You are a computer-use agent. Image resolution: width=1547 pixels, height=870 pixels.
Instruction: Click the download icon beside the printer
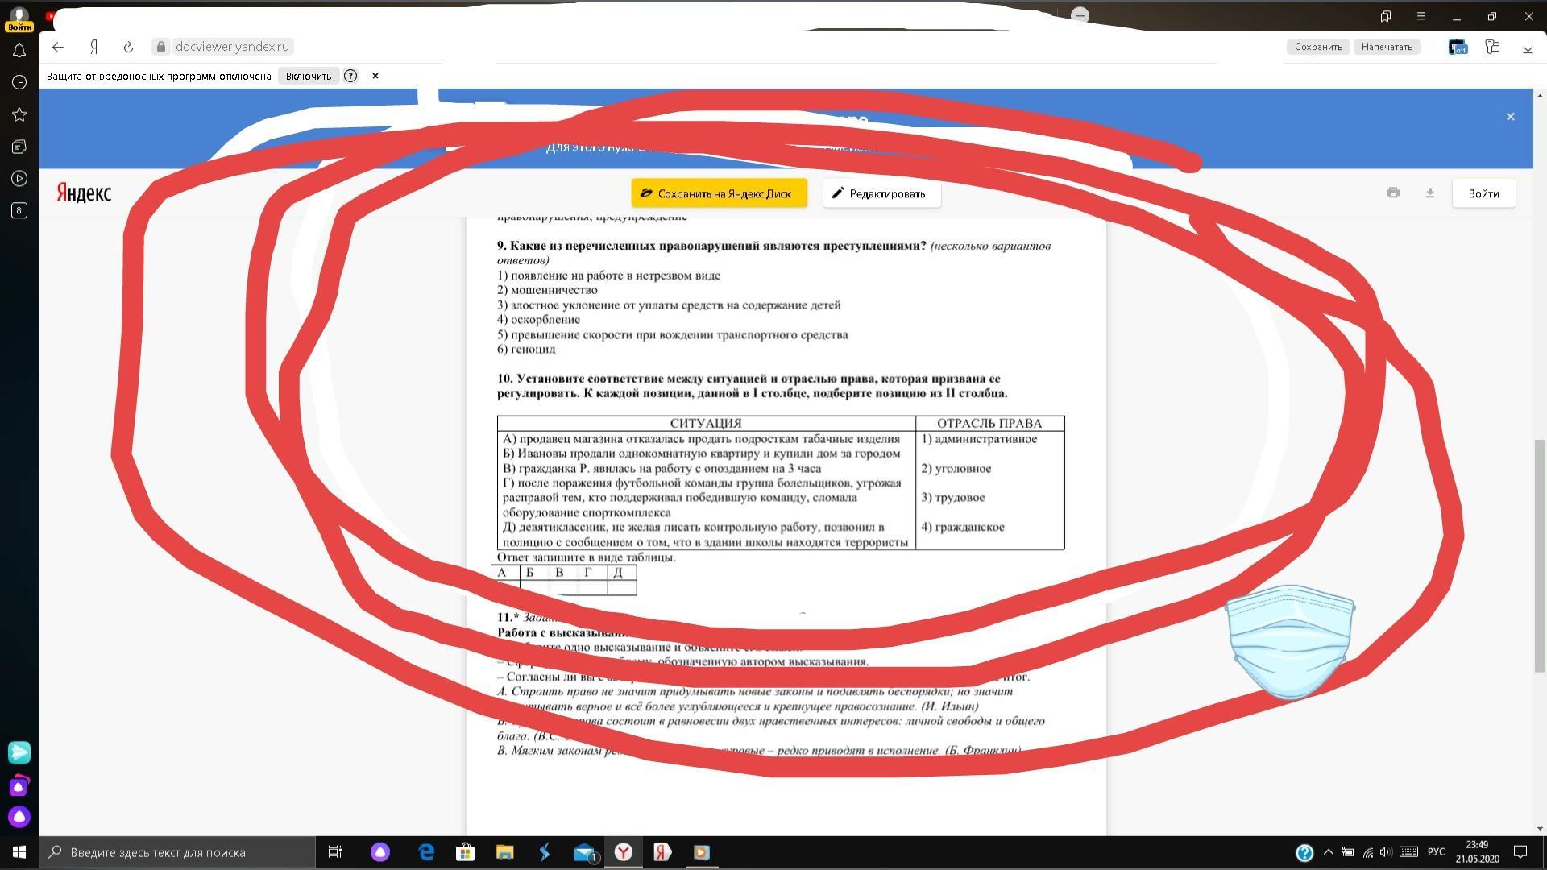tap(1429, 193)
